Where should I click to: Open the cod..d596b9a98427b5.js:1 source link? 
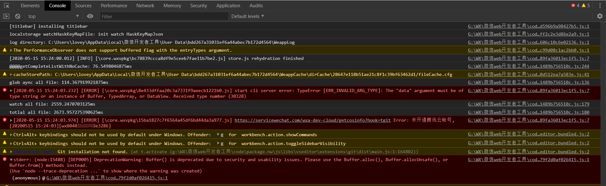tap(528, 26)
